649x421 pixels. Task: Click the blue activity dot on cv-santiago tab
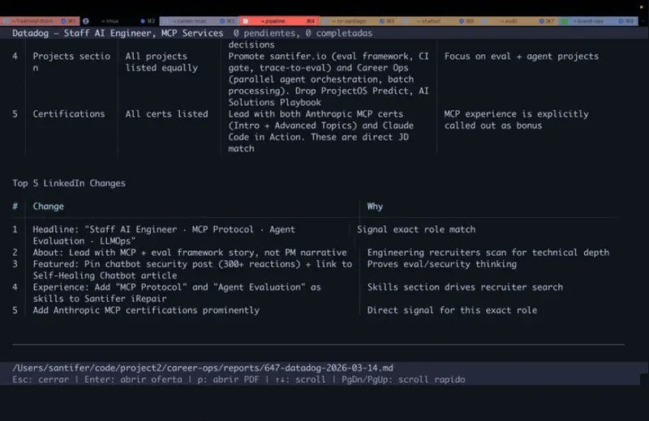[x=382, y=21]
